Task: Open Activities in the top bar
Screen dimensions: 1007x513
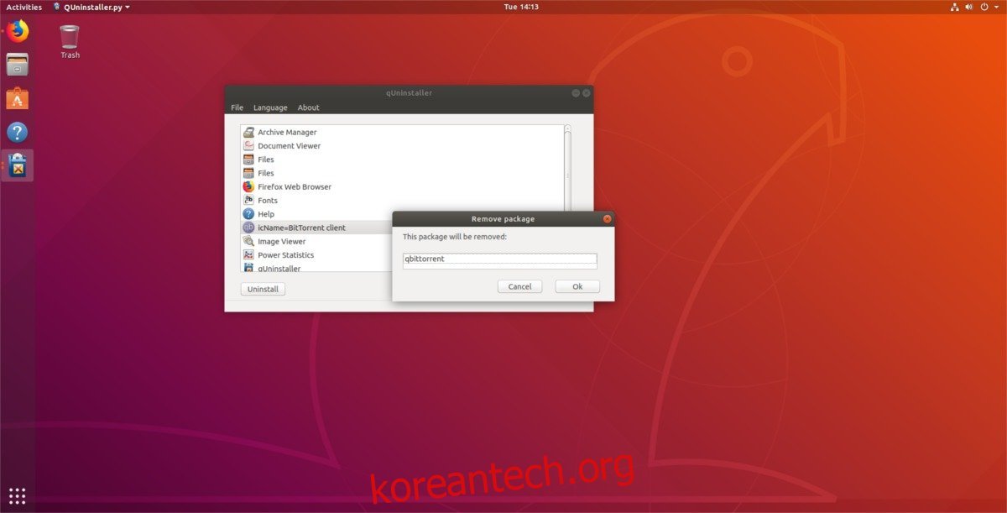Action: (x=23, y=6)
